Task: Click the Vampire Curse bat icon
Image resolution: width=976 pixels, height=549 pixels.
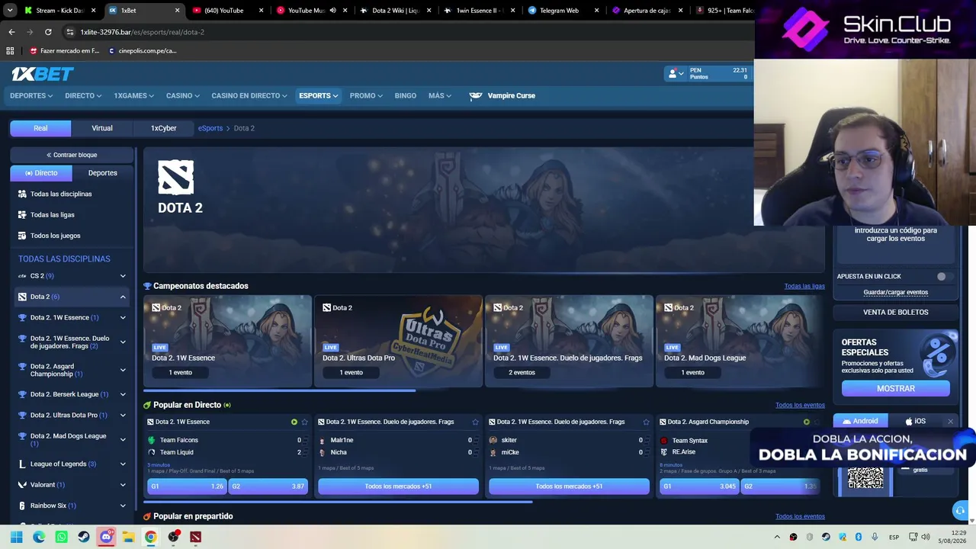Action: click(x=476, y=96)
